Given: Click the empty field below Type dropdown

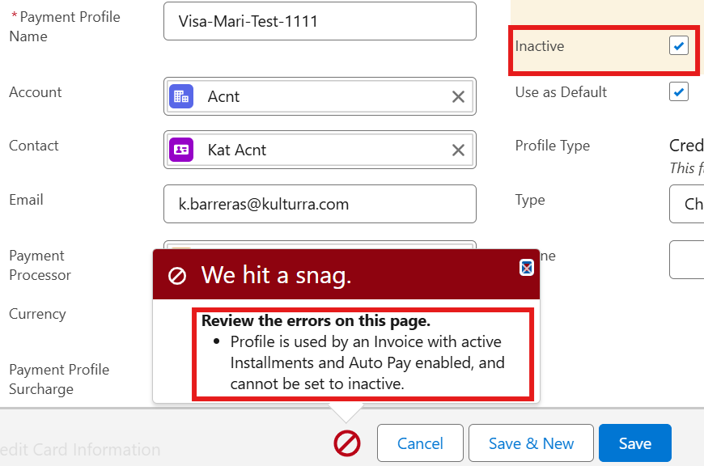Looking at the screenshot, I should (x=688, y=260).
